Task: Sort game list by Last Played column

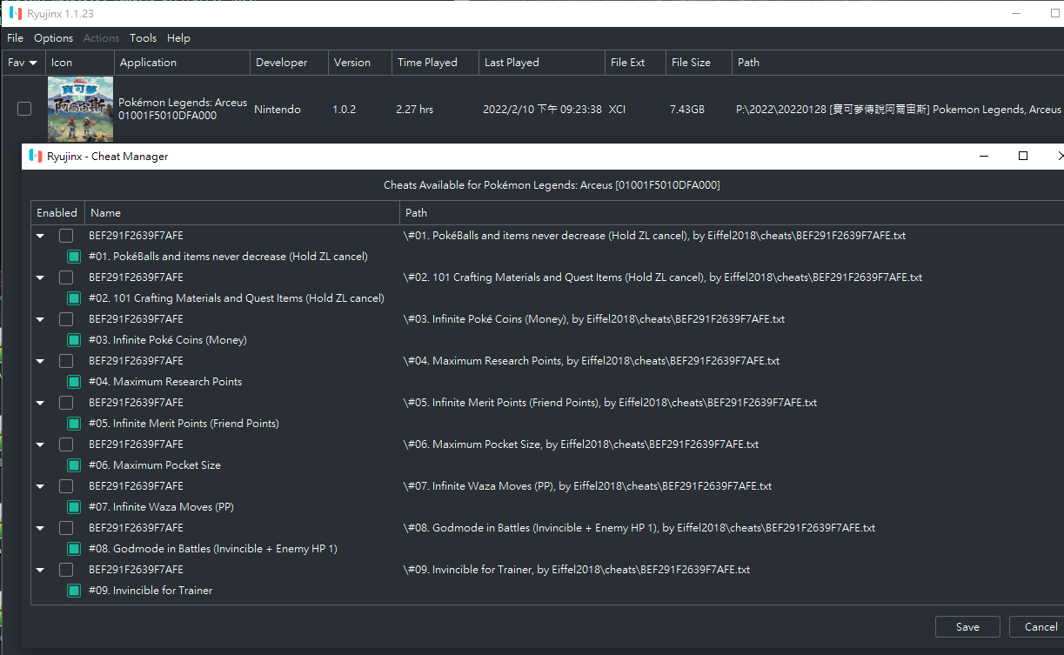Action: click(x=541, y=63)
